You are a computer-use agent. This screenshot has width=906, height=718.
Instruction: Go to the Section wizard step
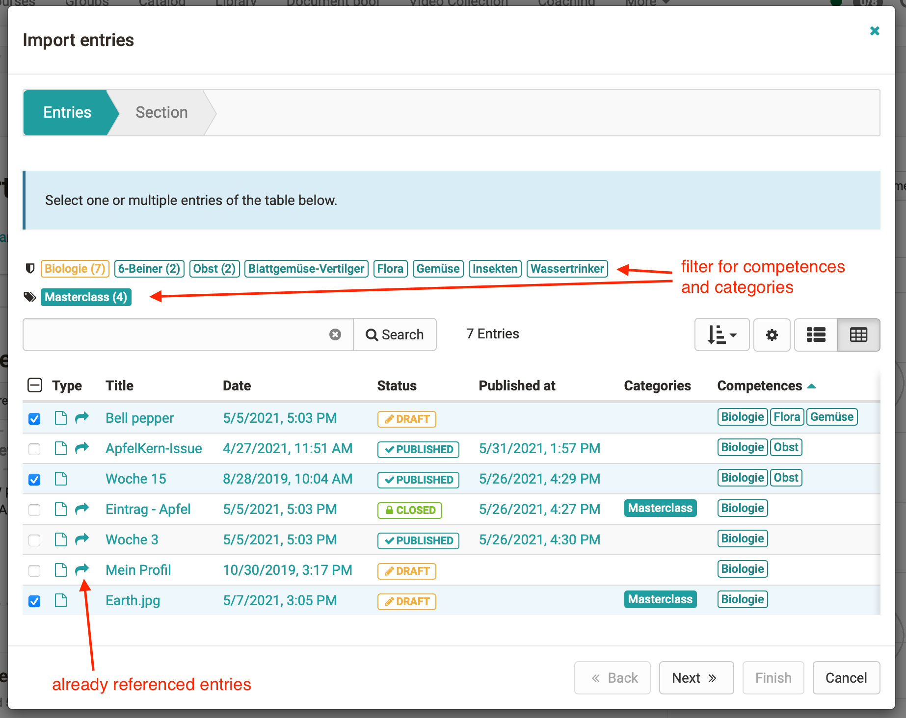161,112
